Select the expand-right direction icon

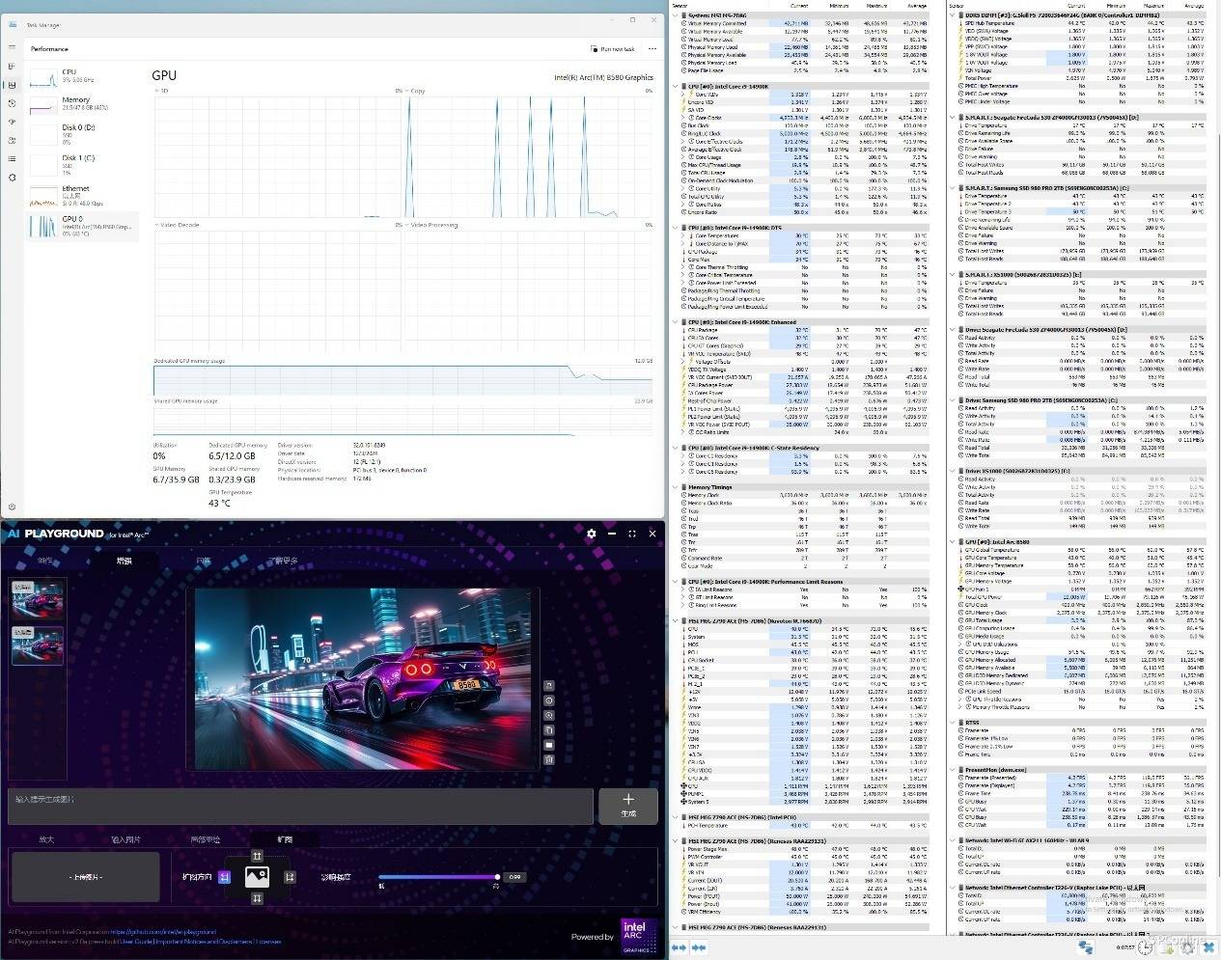tap(290, 877)
